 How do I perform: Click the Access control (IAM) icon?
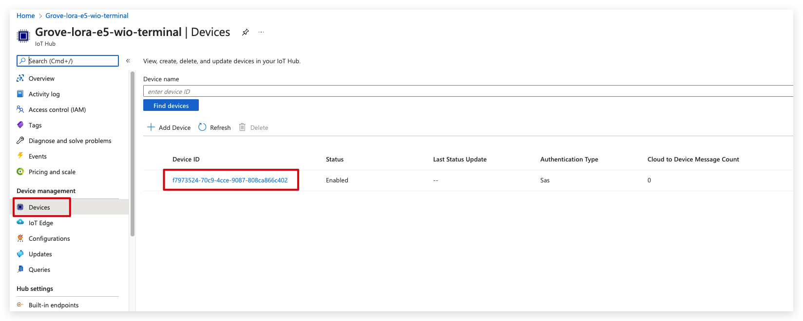pos(20,109)
